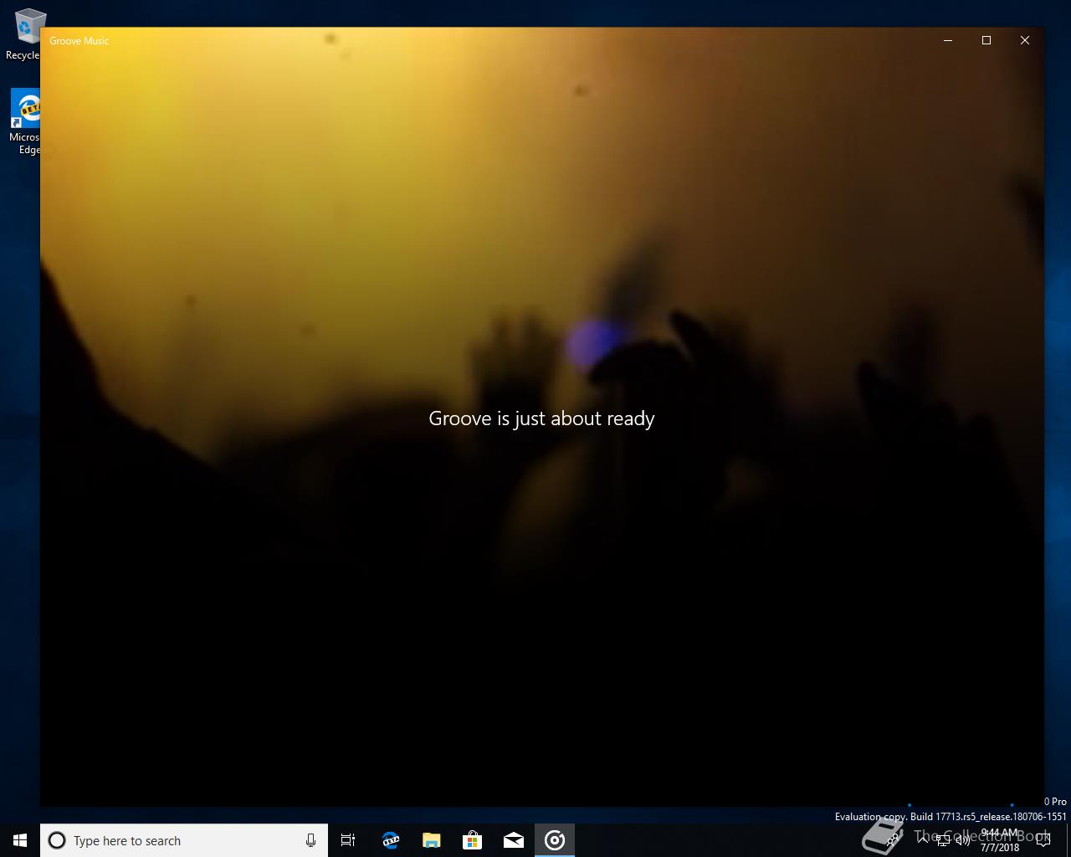1071x857 pixels.
Task: Open Microsoft Store from the taskbar
Action: tap(472, 840)
